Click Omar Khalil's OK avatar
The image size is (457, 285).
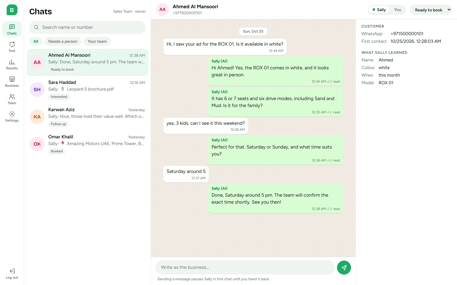(x=37, y=144)
